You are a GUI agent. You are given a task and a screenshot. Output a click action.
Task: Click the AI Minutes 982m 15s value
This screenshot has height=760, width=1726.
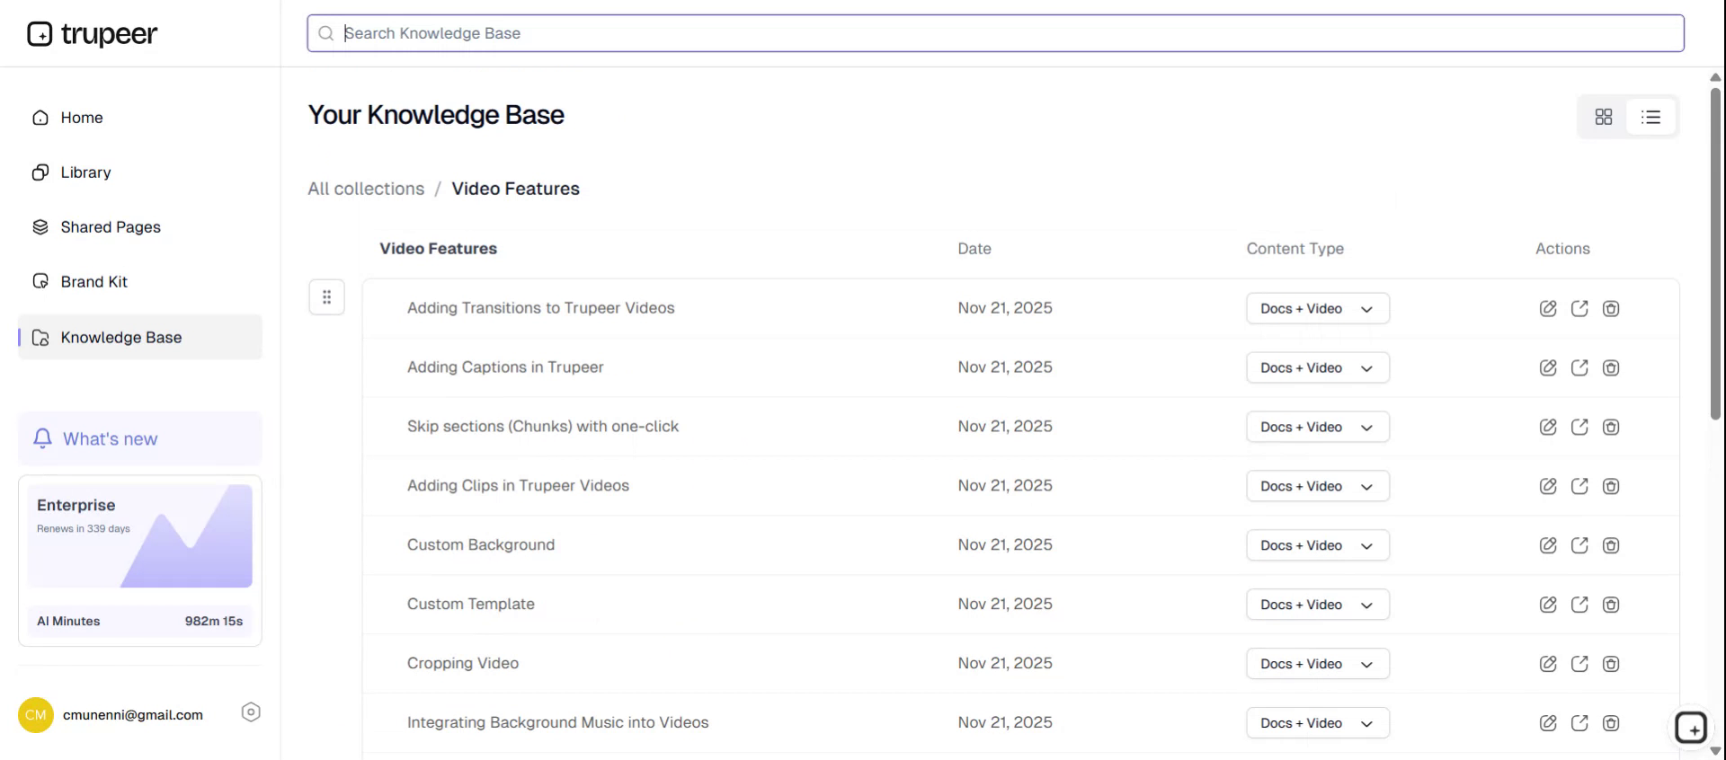coord(214,621)
